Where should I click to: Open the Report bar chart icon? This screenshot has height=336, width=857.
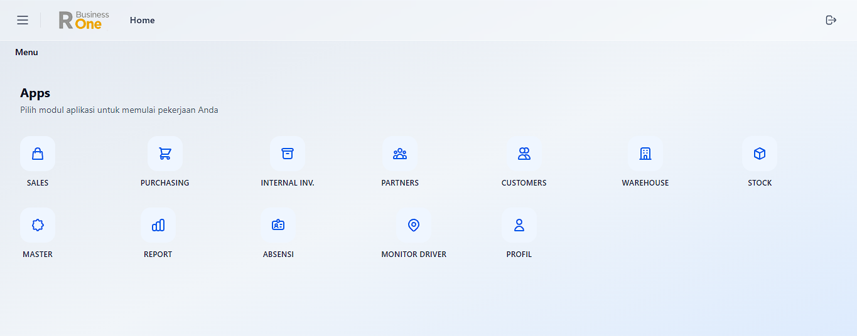158,225
